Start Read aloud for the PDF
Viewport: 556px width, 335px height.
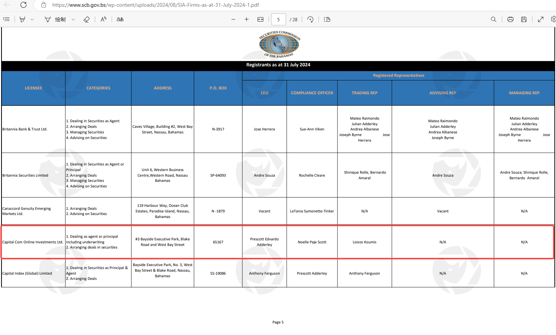103,19
